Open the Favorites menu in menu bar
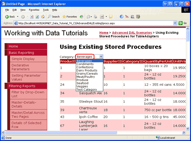The height and width of the screenshot is (141, 191). pos(34,10)
